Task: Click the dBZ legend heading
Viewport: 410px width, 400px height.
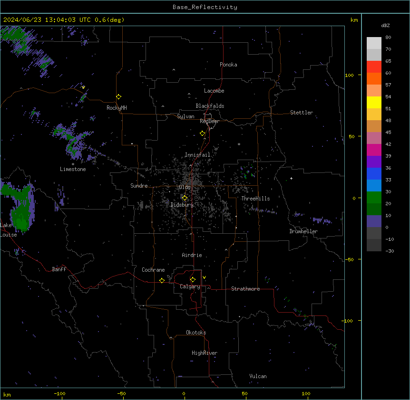Action: click(x=385, y=25)
